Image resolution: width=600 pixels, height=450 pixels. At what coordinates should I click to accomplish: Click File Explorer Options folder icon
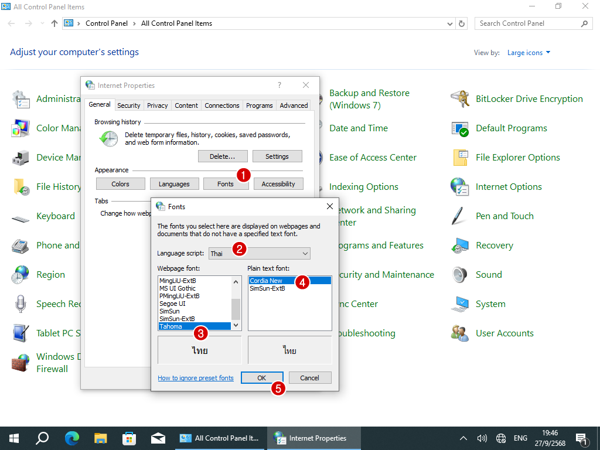460,158
